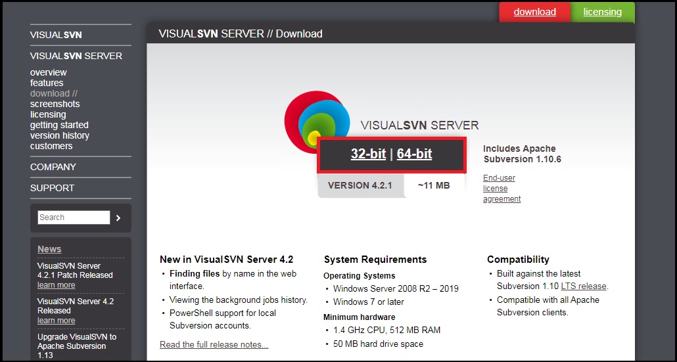
Task: Open the LTS release link
Action: pyautogui.click(x=584, y=286)
